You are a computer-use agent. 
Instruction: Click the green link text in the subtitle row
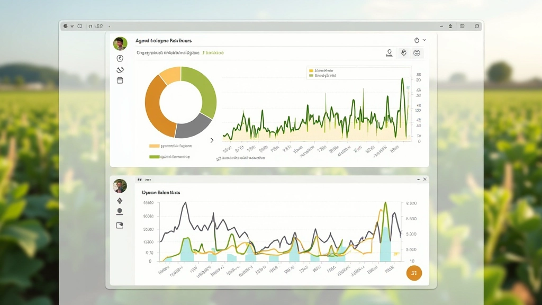pyautogui.click(x=213, y=53)
